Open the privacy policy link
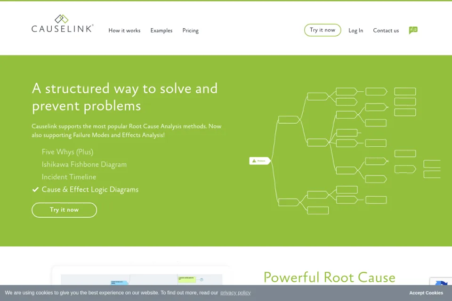The height and width of the screenshot is (301, 452). tap(235, 293)
